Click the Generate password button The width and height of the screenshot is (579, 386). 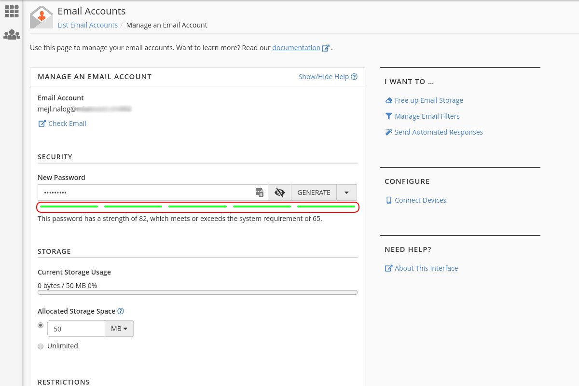(x=314, y=193)
